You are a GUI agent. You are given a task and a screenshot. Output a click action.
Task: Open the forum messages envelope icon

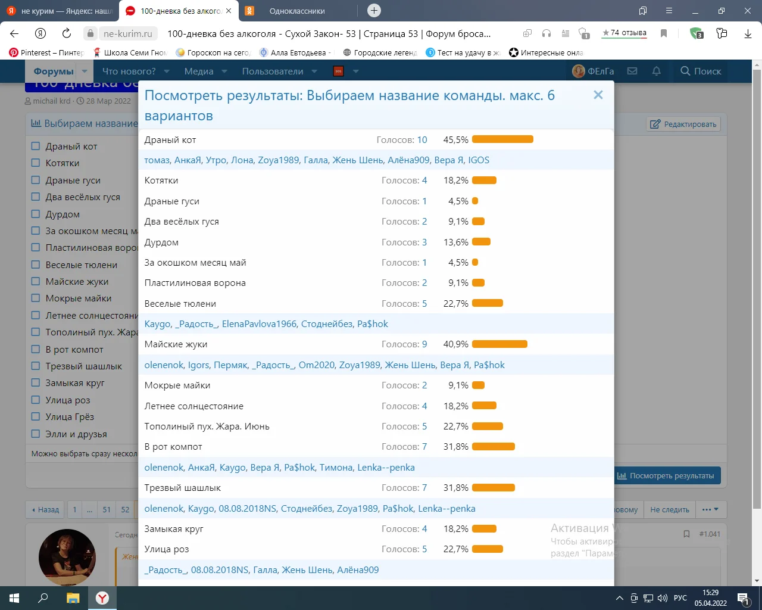pos(632,71)
